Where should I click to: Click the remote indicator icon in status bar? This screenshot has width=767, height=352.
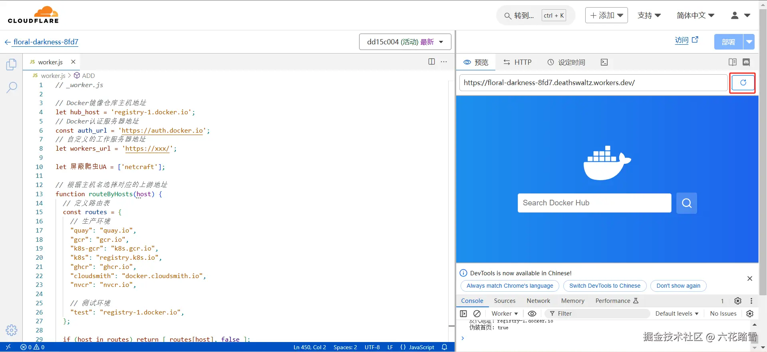8,347
